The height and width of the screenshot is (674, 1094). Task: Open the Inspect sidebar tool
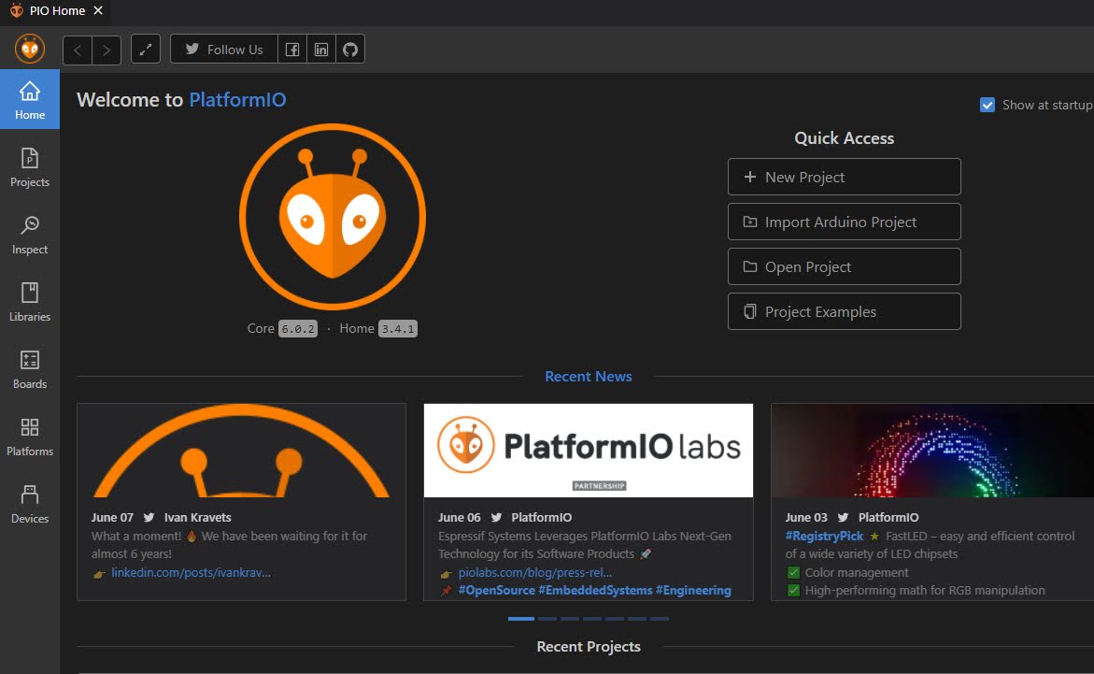click(x=29, y=236)
